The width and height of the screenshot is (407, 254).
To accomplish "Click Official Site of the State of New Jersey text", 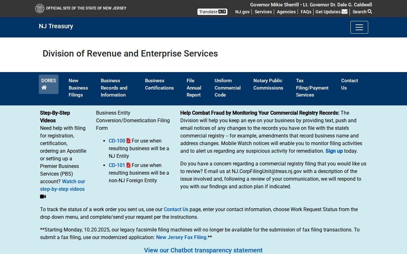I will [x=86, y=8].
